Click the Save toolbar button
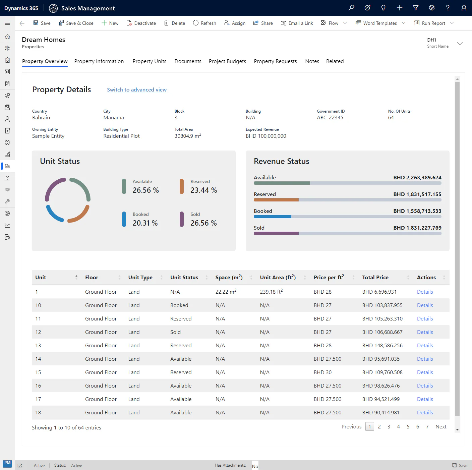Viewport: 472px width, 470px height. (42, 23)
